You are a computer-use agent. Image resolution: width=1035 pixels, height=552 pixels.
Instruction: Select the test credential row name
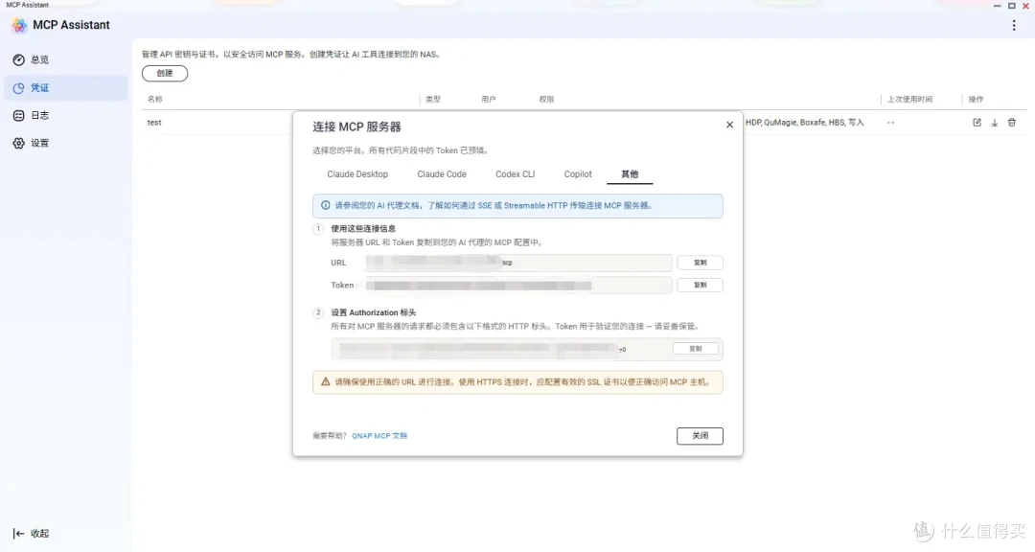point(153,122)
